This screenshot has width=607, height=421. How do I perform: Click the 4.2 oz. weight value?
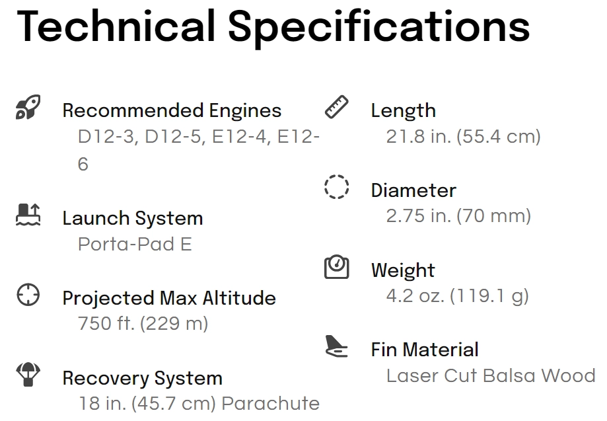pos(457,296)
